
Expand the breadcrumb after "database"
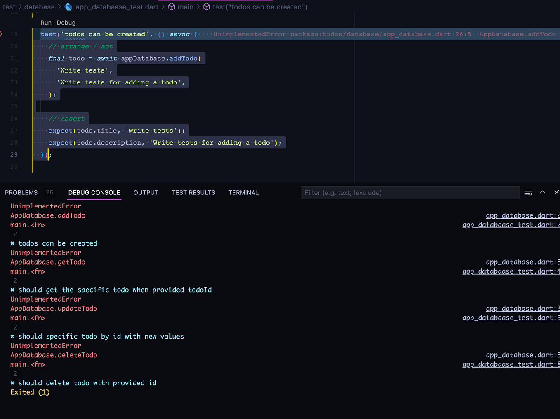(x=59, y=7)
